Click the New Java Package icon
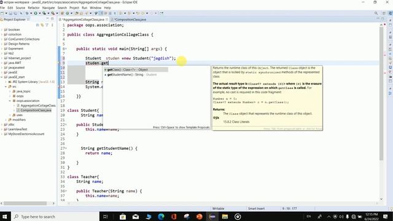Image resolution: width=393 pixels, height=221 pixels. pyautogui.click(x=62, y=14)
